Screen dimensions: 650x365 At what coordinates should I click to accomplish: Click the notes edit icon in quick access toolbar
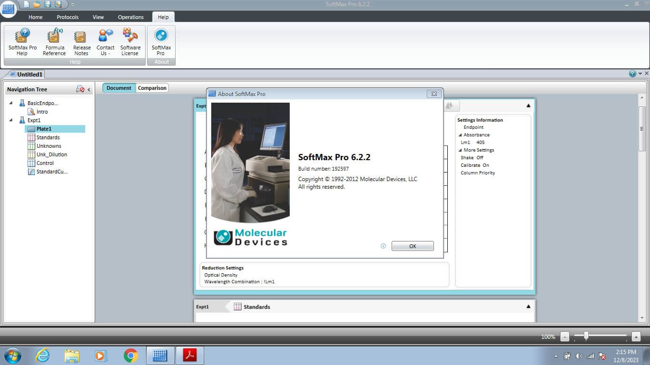(x=58, y=4)
